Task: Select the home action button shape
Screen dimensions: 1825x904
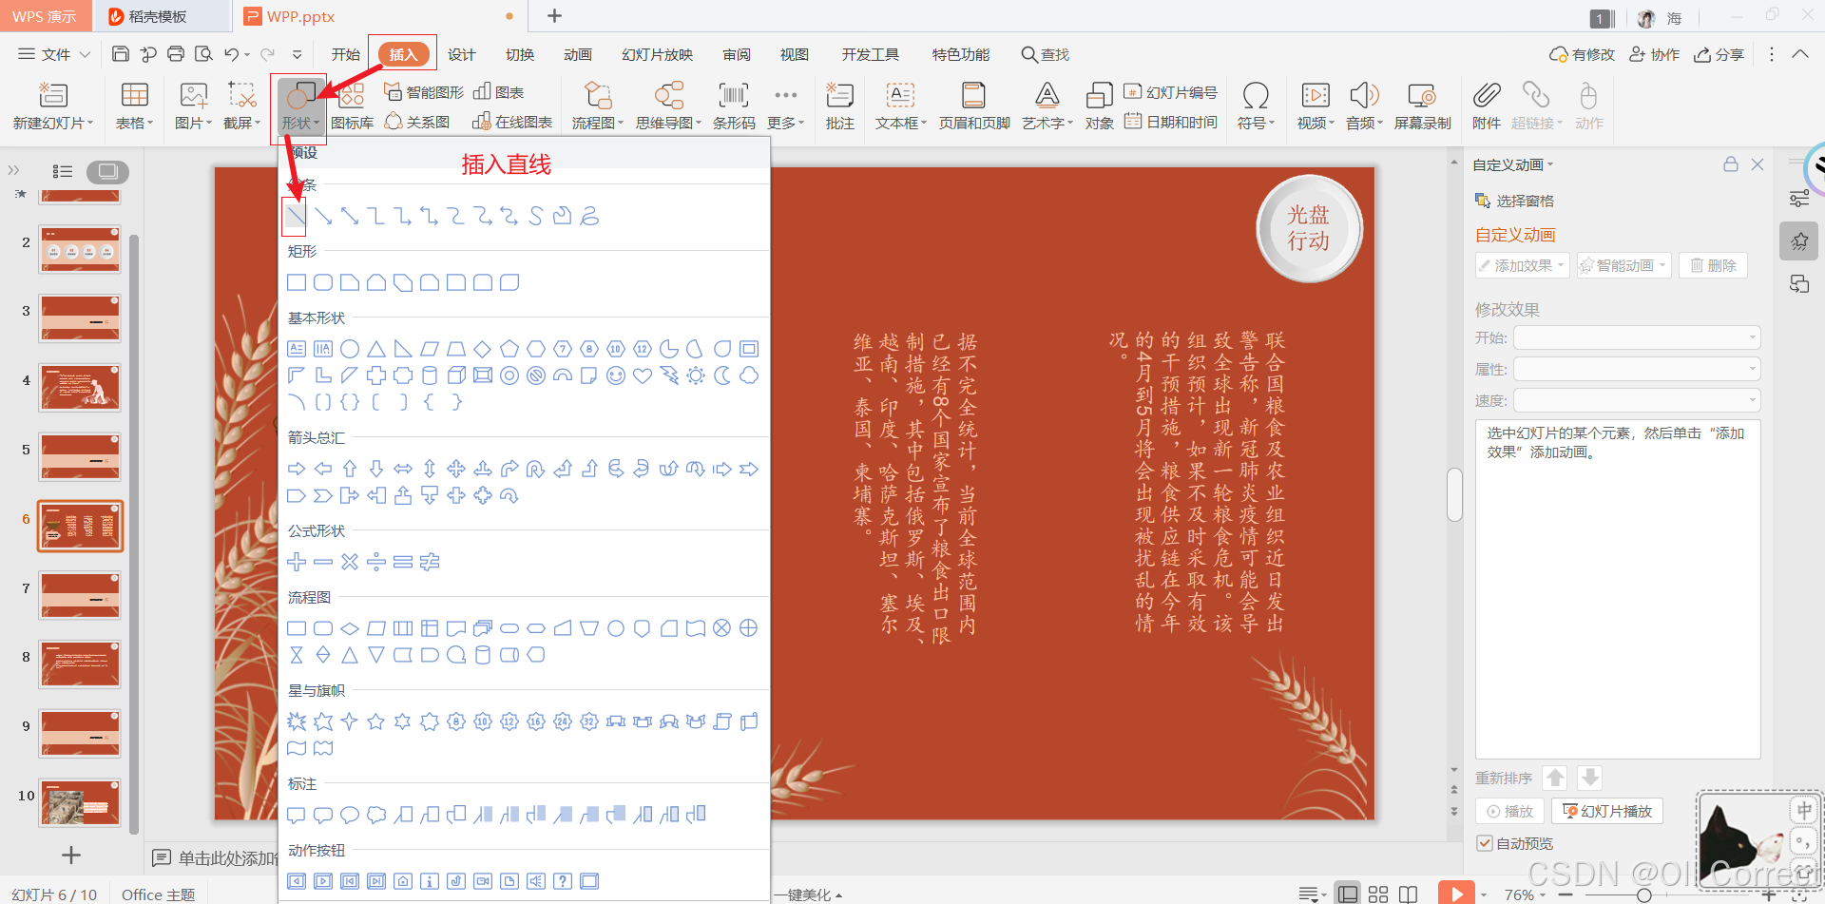Action: coord(403,881)
